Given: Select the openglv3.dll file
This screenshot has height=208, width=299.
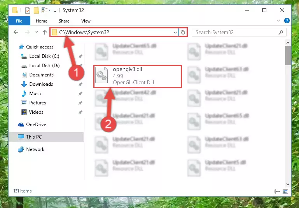Looking at the screenshot, I should pos(138,76).
